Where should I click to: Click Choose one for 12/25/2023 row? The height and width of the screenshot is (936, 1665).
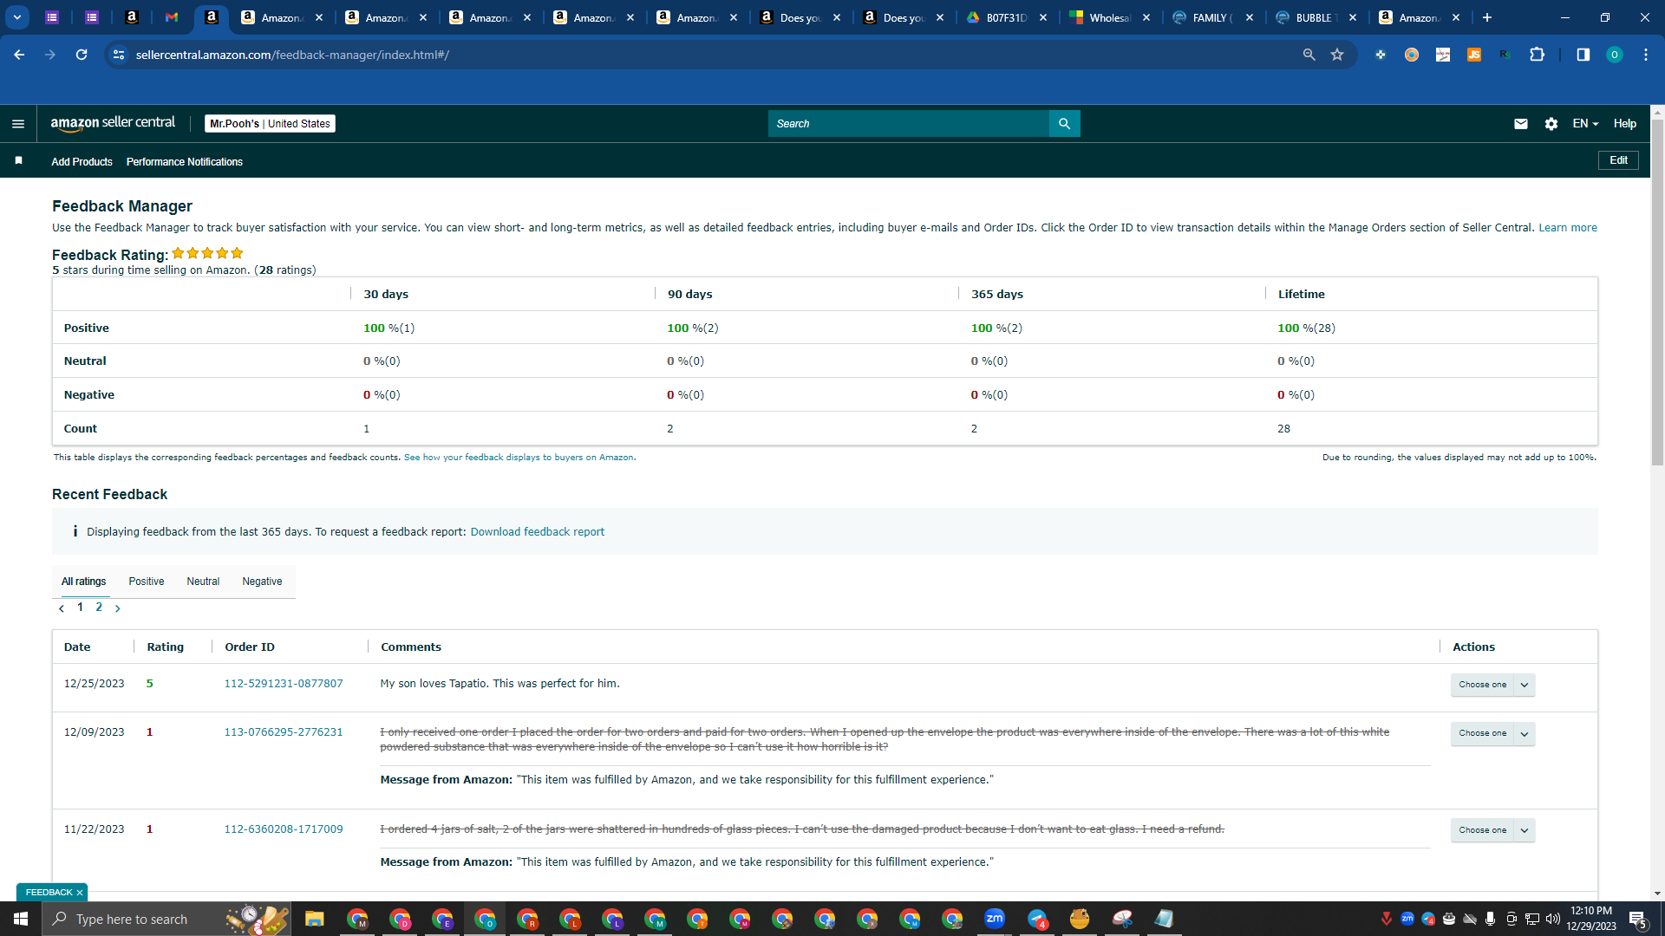pyautogui.click(x=1482, y=685)
